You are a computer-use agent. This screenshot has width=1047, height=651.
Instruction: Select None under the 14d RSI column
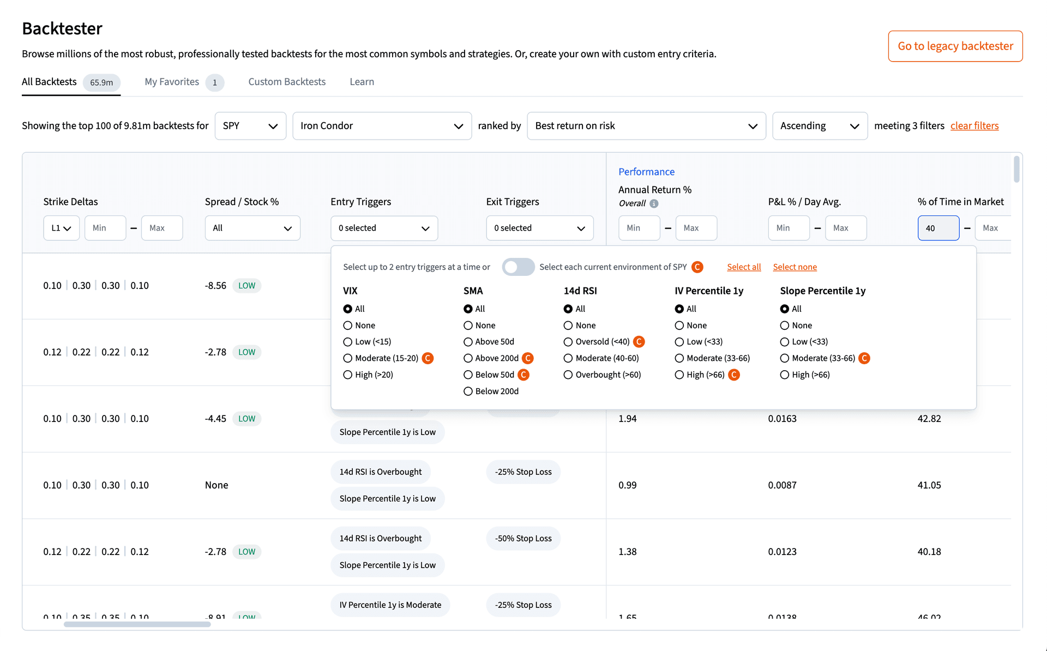(568, 325)
